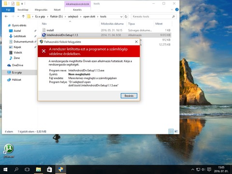Open Zene in the navigation pane
The height and width of the screenshot is (174, 232).
coord(16,58)
